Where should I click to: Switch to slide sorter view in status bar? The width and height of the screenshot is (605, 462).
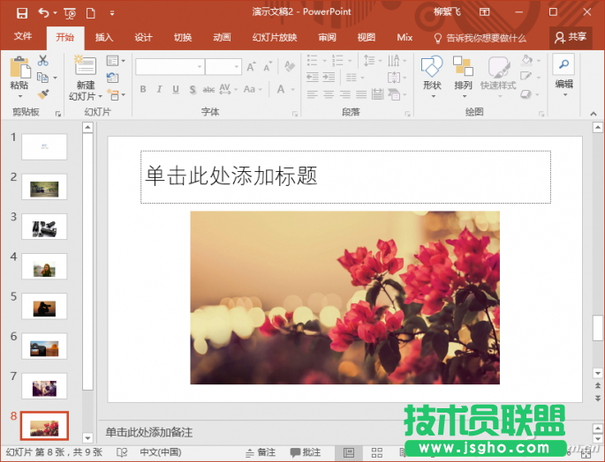coord(377,452)
